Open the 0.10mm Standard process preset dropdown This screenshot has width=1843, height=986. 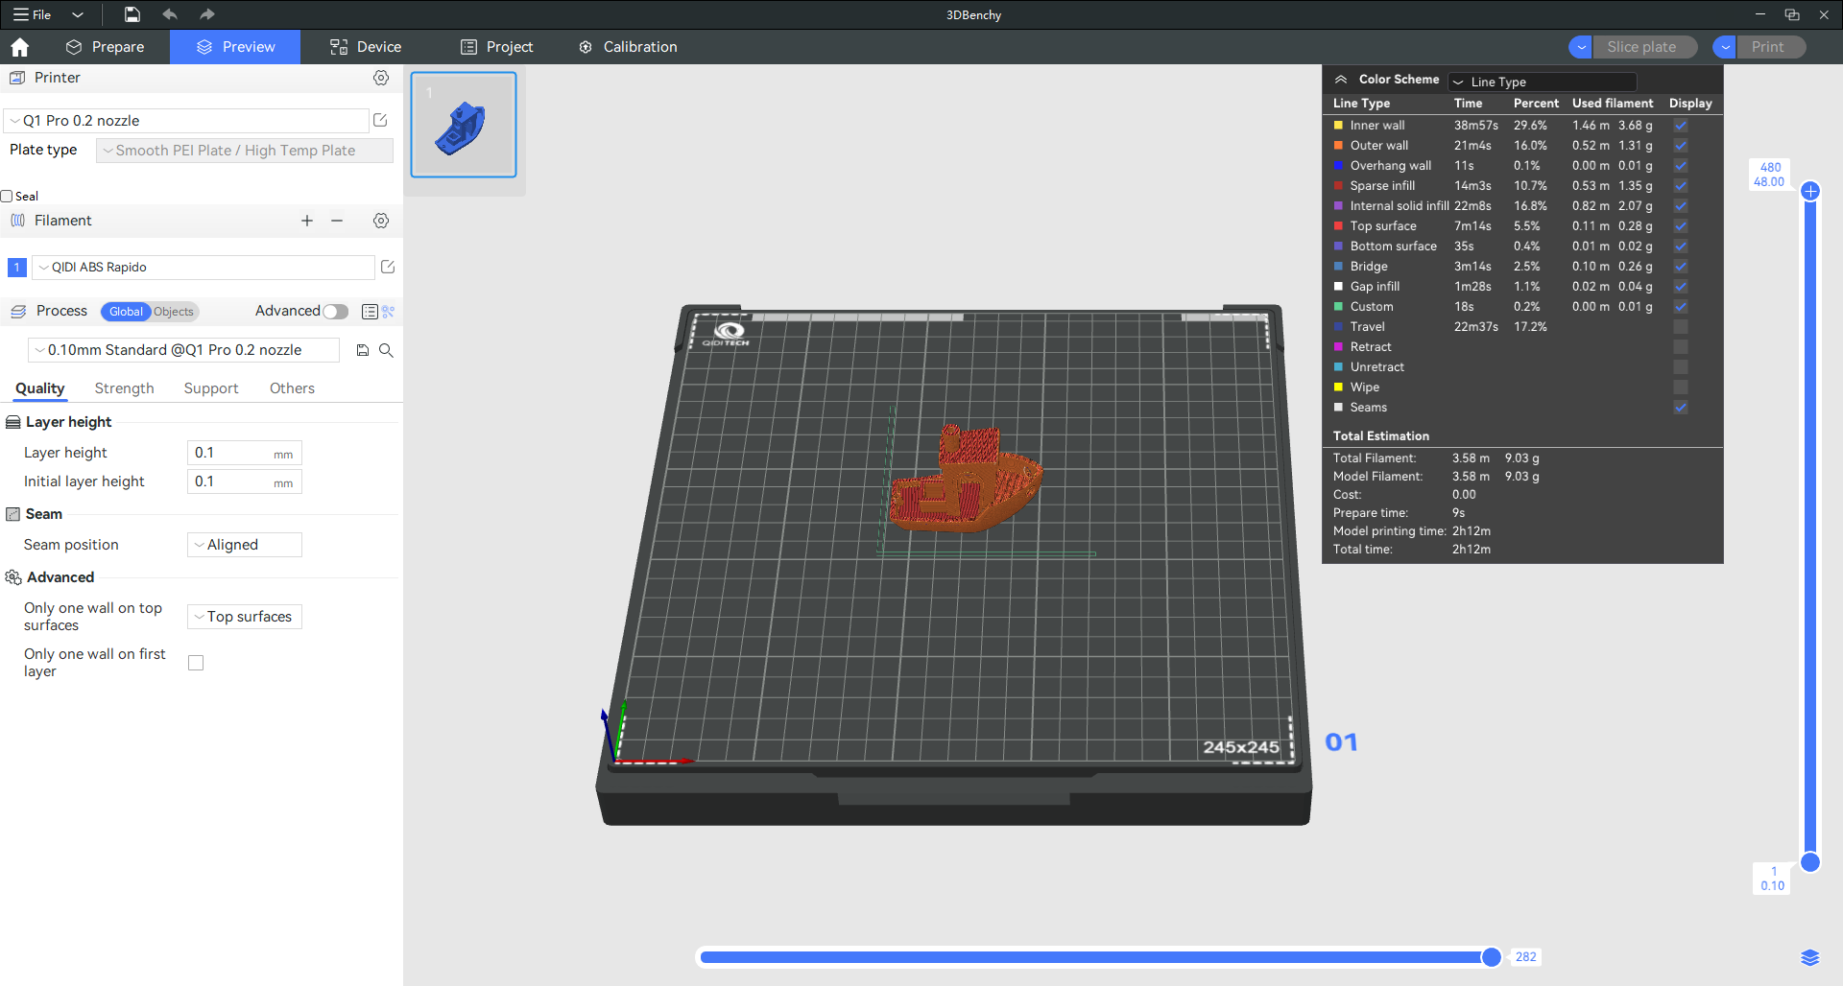183,350
